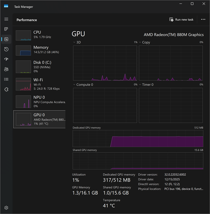Minimize the Task Manager window

click(181, 4)
